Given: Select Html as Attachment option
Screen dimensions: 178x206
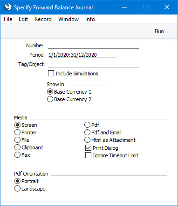Looking at the screenshot, I should tap(87, 140).
